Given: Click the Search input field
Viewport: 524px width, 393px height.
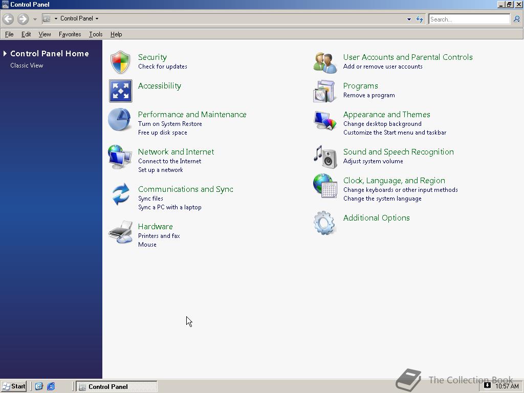Looking at the screenshot, I should pos(469,19).
